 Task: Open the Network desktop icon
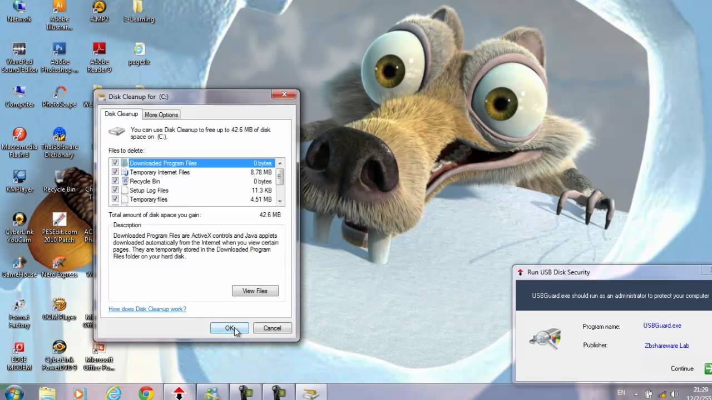19,12
